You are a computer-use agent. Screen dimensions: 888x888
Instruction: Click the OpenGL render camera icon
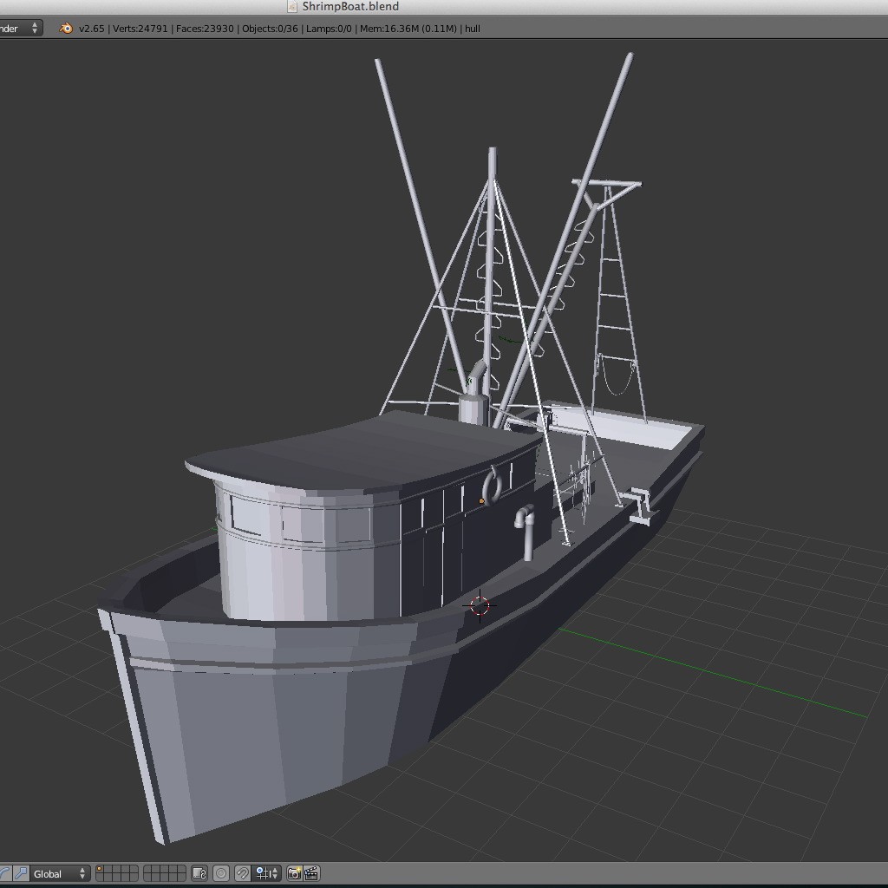pyautogui.click(x=294, y=873)
